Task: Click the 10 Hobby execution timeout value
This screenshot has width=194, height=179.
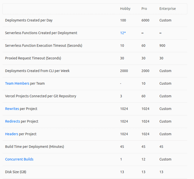Action: 122,46
